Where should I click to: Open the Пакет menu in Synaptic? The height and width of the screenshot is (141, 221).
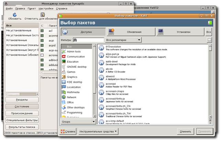click(32, 9)
